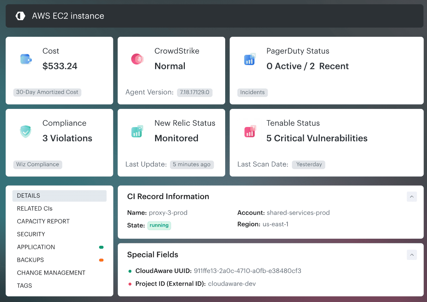The image size is (427, 302).
Task: Click the green indicator next to APPLICATION
Action: click(x=101, y=247)
